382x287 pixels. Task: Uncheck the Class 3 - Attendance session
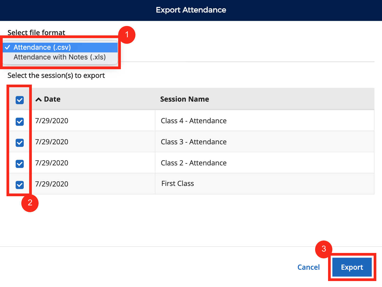tap(19, 143)
